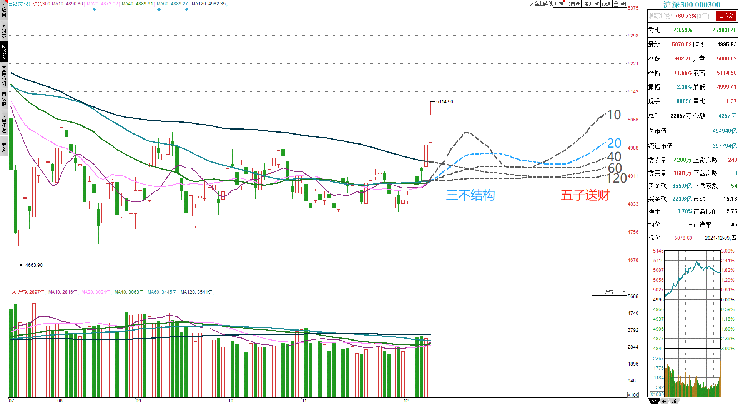Click the first blue diamond marker
This screenshot has width=738, height=404.
(94, 9)
